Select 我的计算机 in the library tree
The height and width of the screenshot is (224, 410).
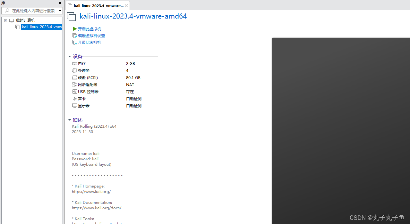tap(25, 20)
